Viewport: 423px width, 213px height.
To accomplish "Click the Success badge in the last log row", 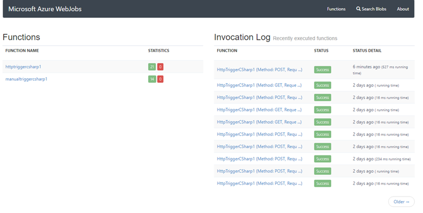I will click(322, 183).
